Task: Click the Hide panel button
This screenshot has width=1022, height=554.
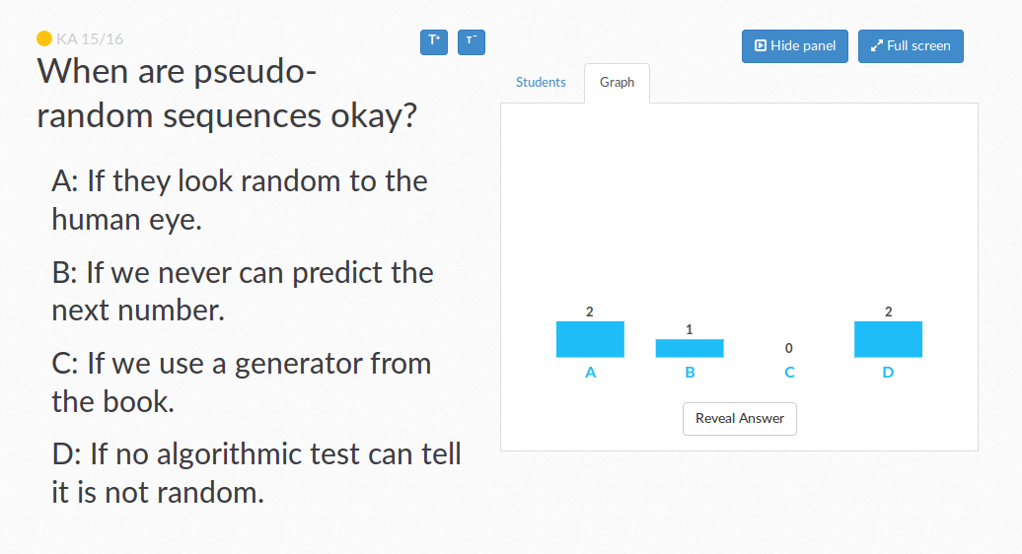Action: click(x=794, y=46)
